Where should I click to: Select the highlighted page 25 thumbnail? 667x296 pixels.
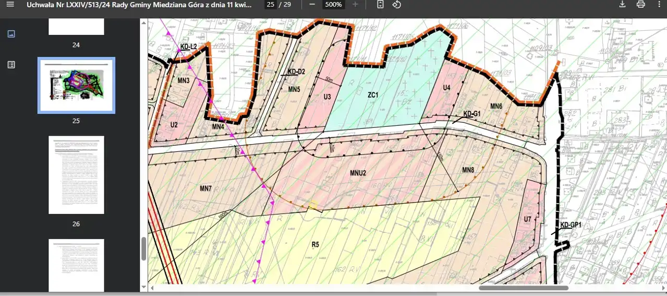(x=76, y=85)
